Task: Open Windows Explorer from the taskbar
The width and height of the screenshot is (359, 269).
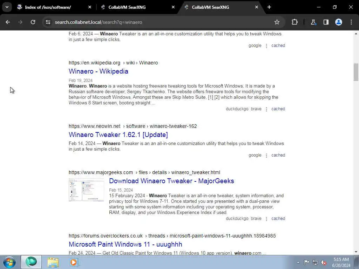Action: pos(53,262)
